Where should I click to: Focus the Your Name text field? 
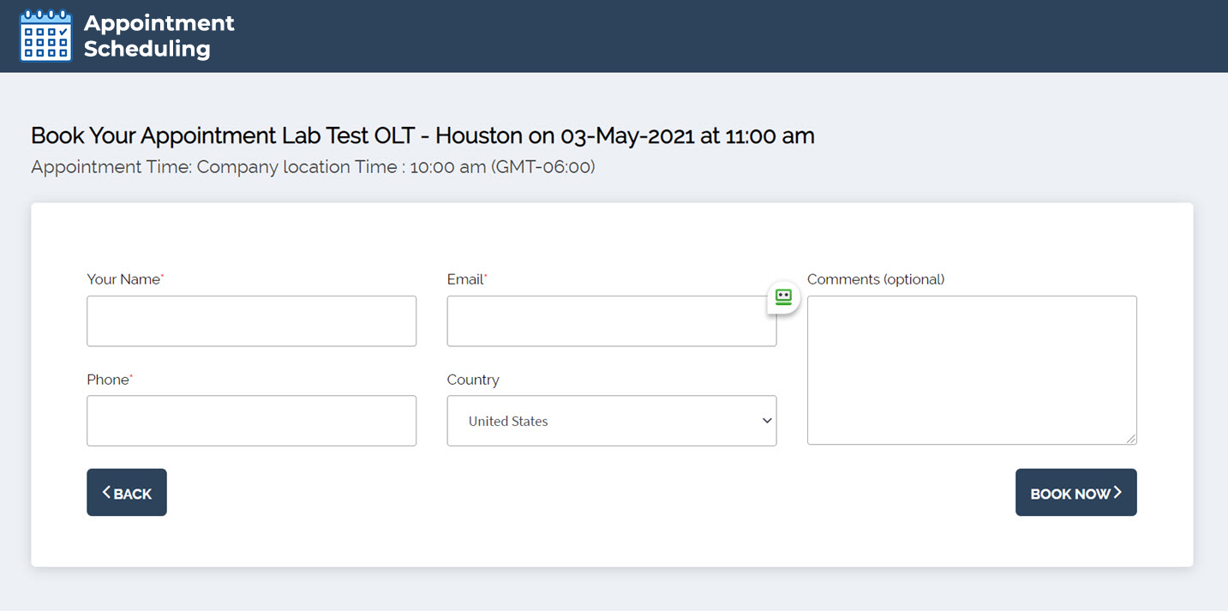pyautogui.click(x=251, y=321)
